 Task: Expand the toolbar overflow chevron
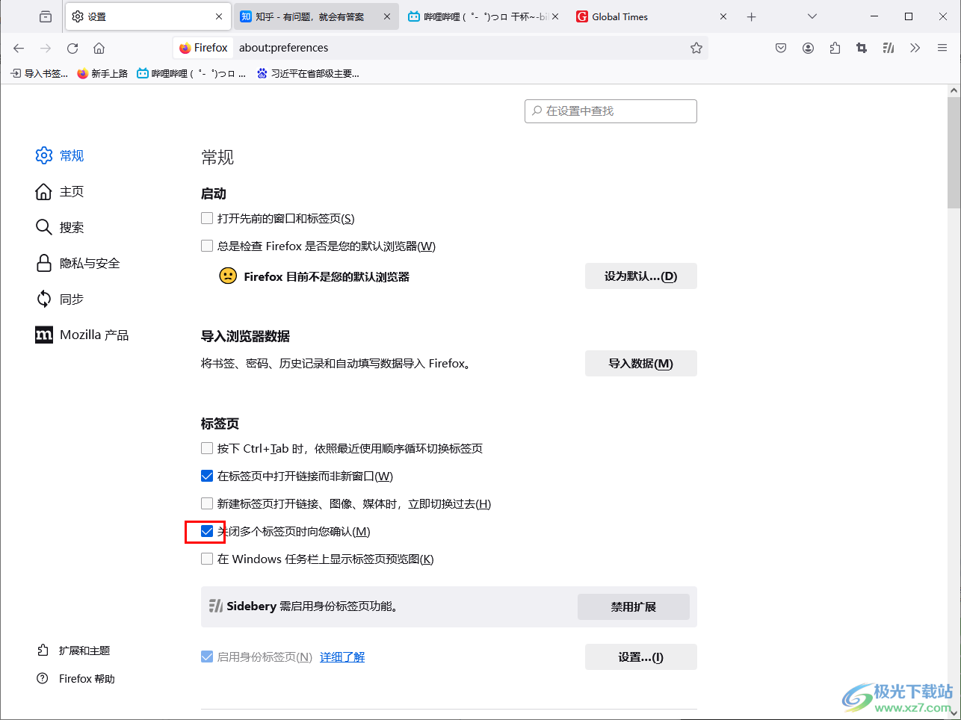coord(915,48)
